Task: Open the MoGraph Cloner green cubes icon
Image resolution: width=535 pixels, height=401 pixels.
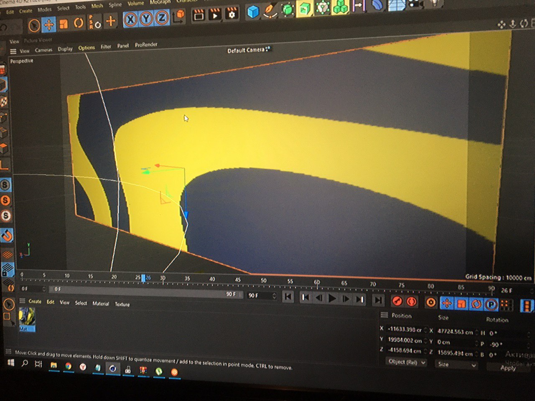Action: 341,6
